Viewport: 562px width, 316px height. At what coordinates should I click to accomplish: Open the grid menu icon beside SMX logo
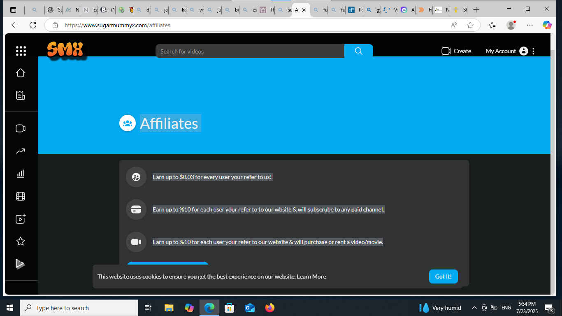click(21, 51)
